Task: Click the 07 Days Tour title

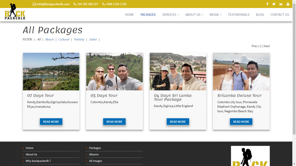Action: [x=41, y=96]
